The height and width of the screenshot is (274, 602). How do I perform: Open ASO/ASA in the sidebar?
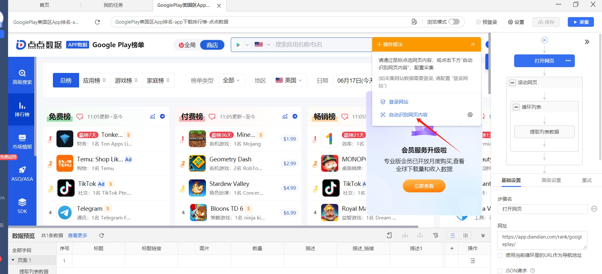(22, 174)
